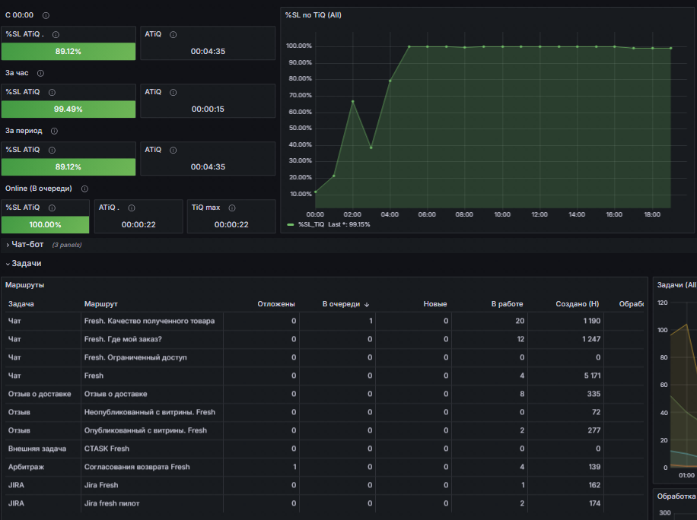The height and width of the screenshot is (520, 697).
Task: Show info tooltip on 'ATiQ' 00:00:15 panel
Action: pyautogui.click(x=173, y=92)
